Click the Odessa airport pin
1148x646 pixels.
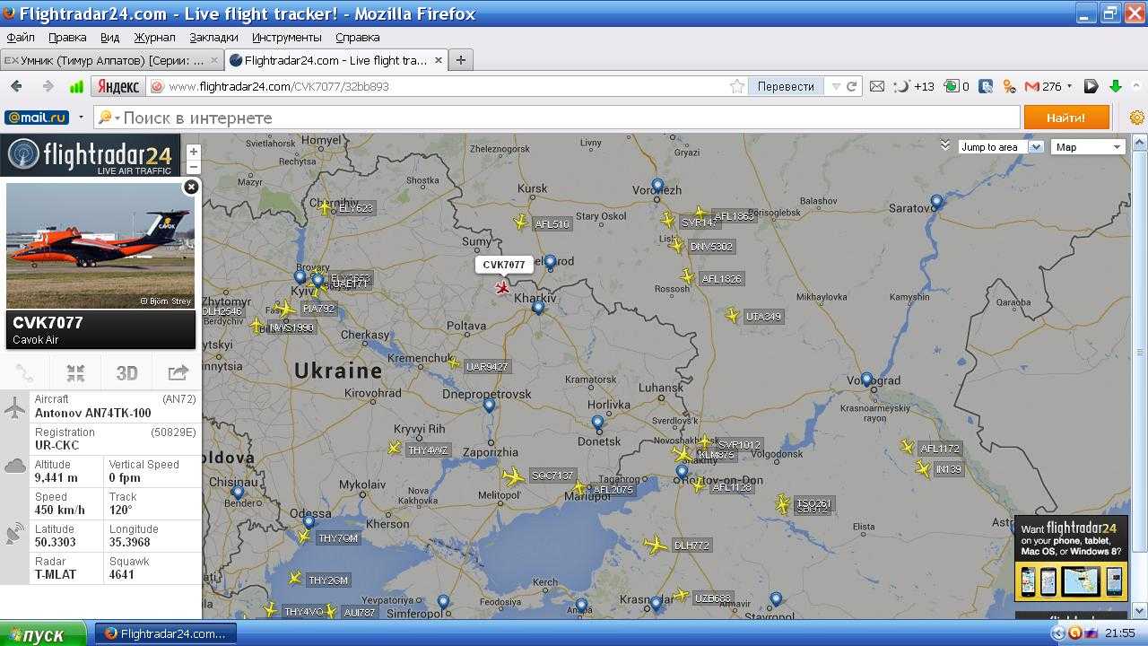coord(309,522)
